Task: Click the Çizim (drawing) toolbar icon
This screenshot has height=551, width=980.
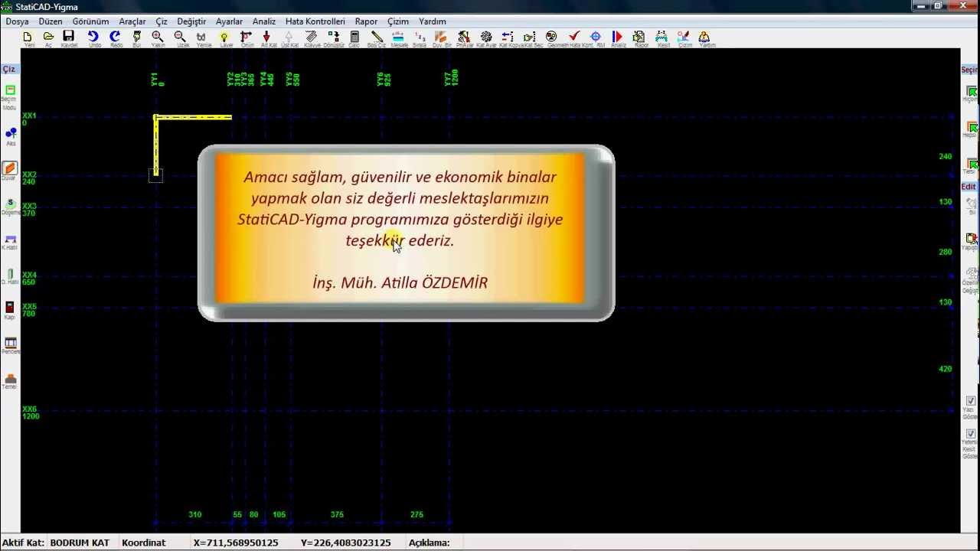Action: [684, 37]
